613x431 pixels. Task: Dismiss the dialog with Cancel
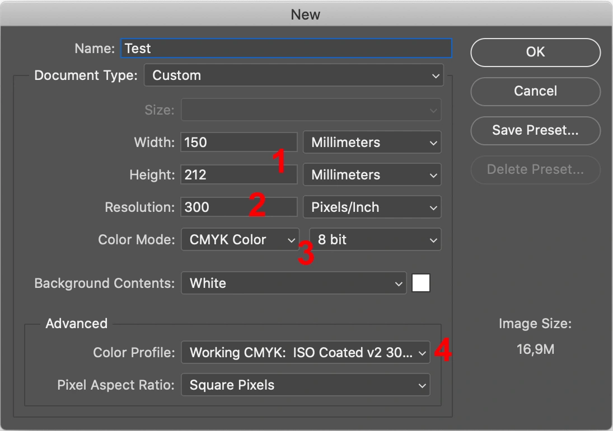pos(535,91)
